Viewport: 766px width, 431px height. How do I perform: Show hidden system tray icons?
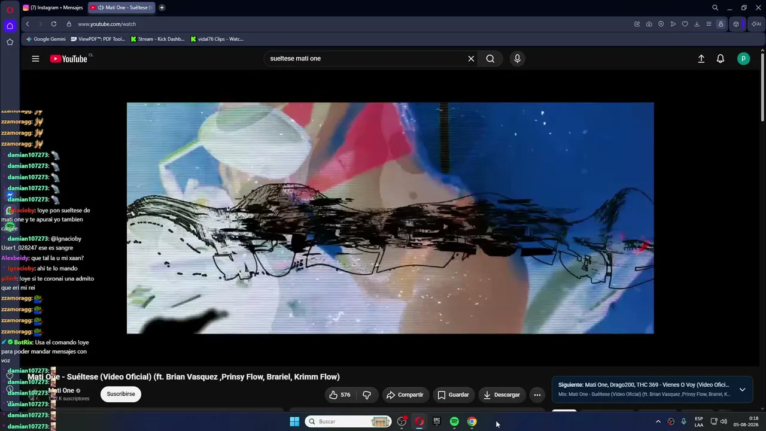658,421
